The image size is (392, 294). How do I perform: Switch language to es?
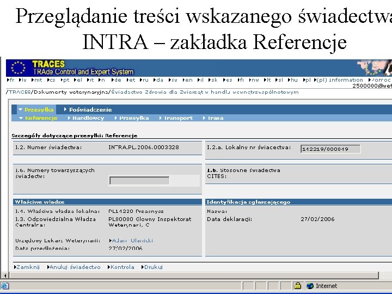(x=228, y=80)
